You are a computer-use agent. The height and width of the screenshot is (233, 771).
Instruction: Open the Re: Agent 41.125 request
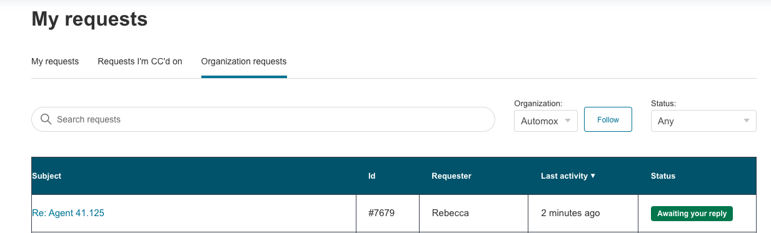(68, 213)
